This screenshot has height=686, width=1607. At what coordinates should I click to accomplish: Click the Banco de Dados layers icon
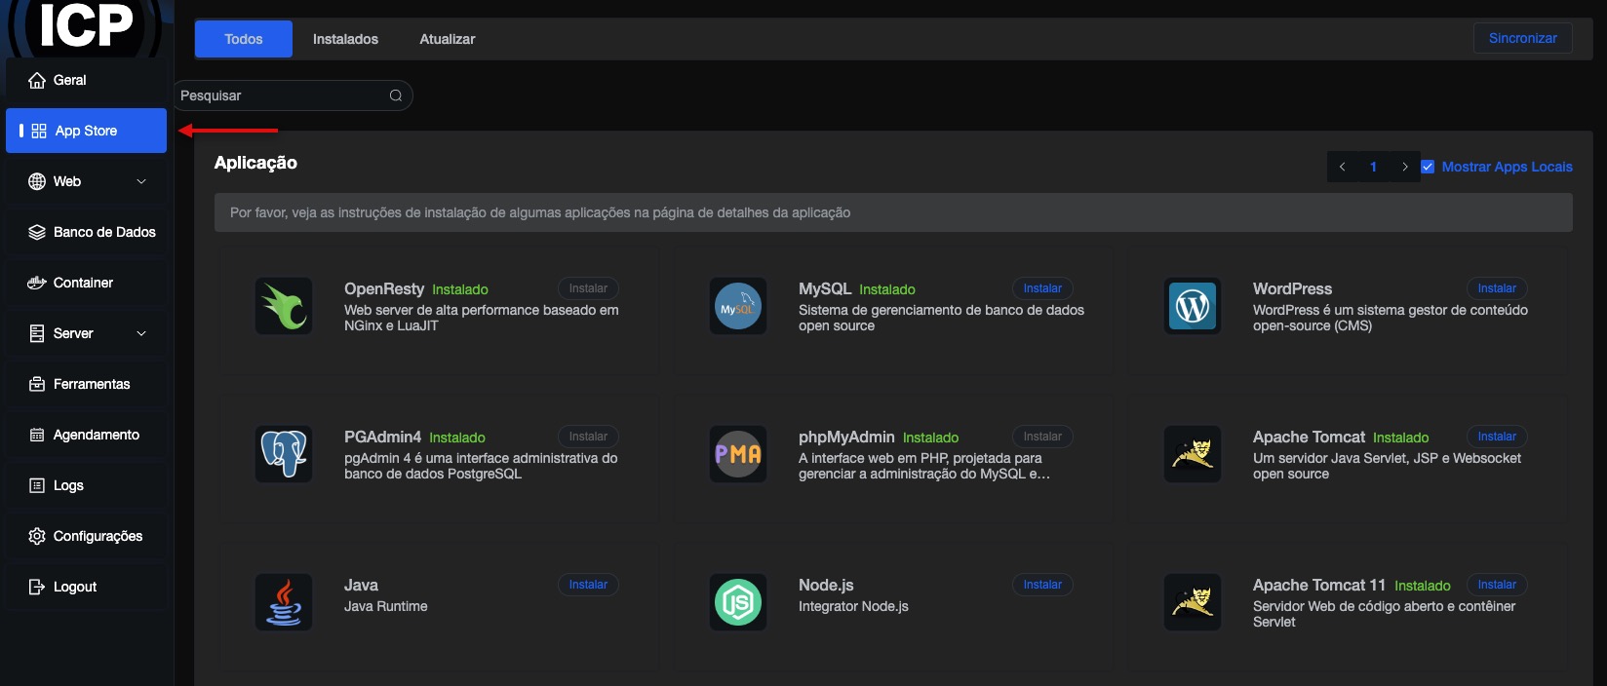click(x=37, y=232)
